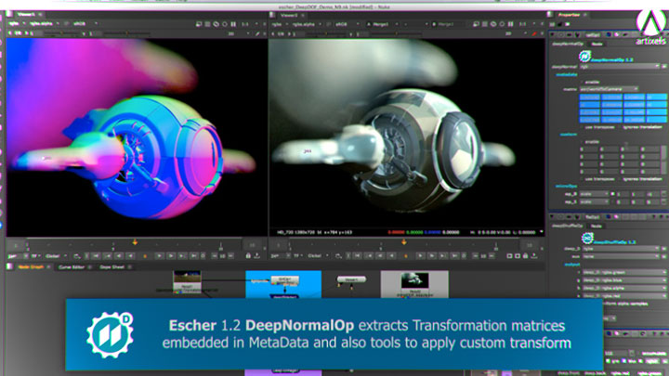The width and height of the screenshot is (669, 376).
Task: Select the Viewer2 tab on the right pane
Action: [x=289, y=15]
